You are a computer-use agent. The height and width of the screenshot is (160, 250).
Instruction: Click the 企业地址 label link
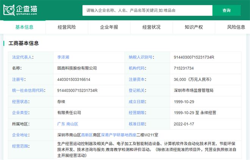tap(20, 135)
